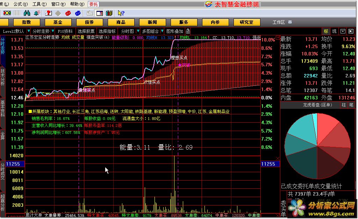Click the F10资料 toolbar button
The width and height of the screenshot is (358, 219).
click(65, 31)
